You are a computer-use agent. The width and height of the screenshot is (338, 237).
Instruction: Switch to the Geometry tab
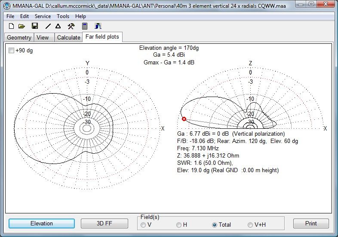pos(19,37)
